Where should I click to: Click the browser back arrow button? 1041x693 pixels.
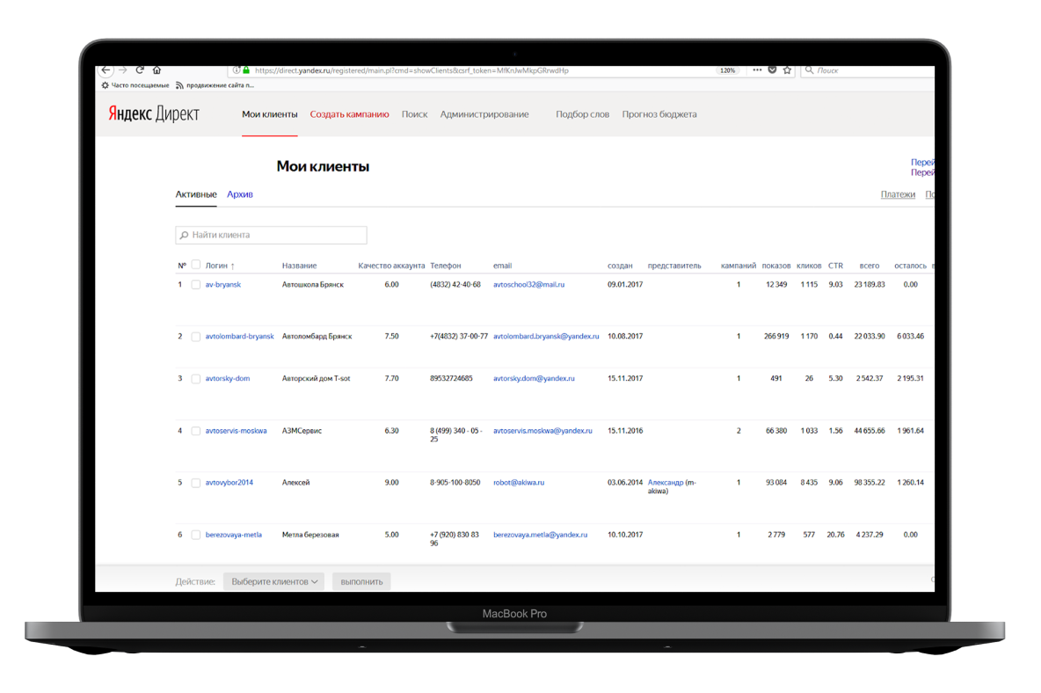(x=106, y=69)
